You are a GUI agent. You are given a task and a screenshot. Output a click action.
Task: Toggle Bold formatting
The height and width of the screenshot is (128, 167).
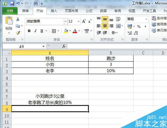pos(29,31)
